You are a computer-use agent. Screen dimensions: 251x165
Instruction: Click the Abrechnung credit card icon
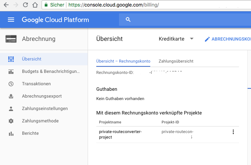[11, 39]
